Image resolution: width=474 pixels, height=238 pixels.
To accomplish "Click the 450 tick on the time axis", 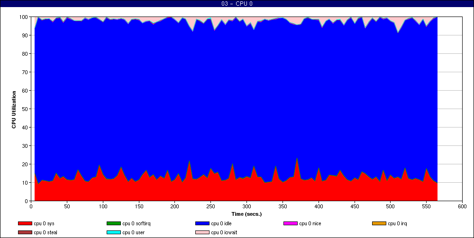I will click(x=354, y=206).
